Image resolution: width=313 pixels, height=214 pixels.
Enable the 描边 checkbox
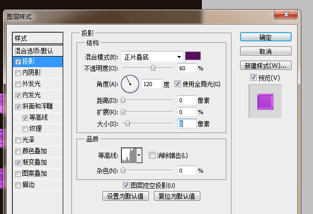click(x=18, y=185)
